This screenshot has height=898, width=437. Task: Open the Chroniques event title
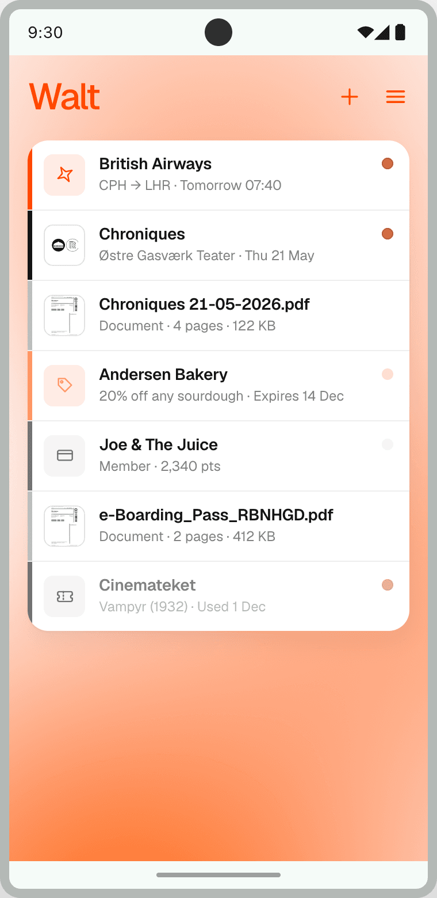pyautogui.click(x=142, y=234)
